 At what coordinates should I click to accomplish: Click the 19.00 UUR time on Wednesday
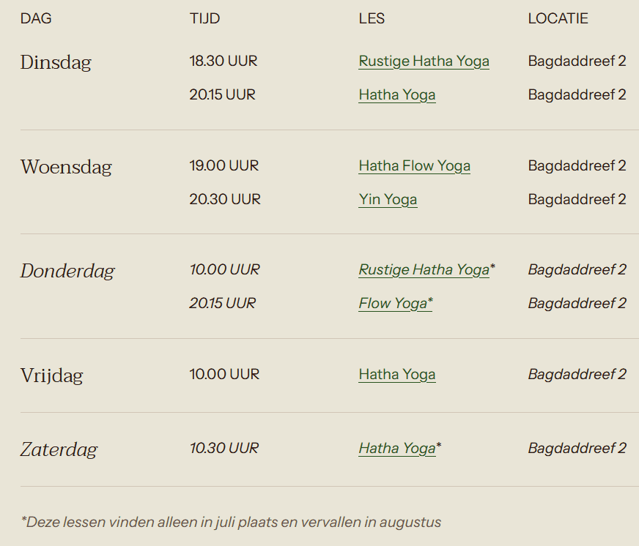click(224, 165)
